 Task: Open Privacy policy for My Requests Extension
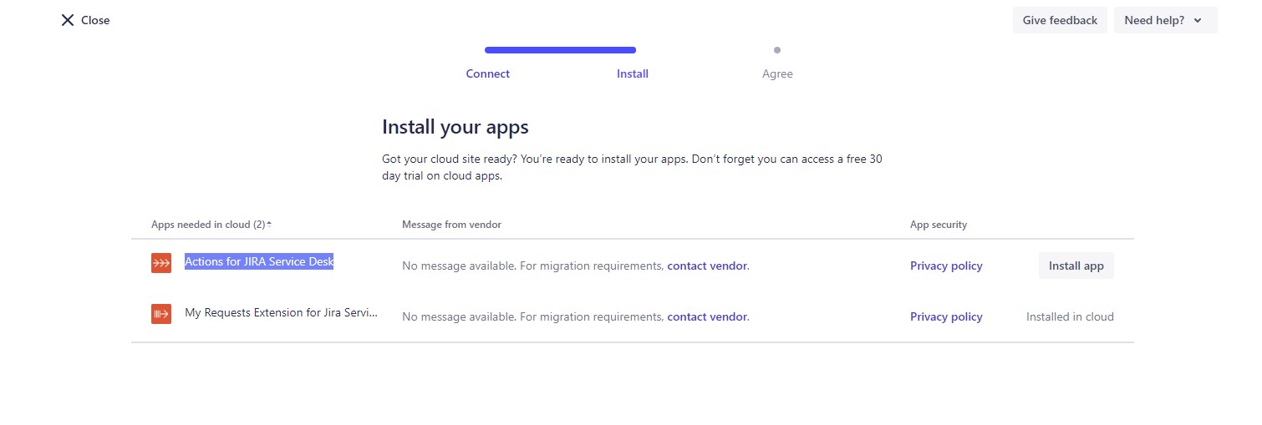(x=946, y=316)
